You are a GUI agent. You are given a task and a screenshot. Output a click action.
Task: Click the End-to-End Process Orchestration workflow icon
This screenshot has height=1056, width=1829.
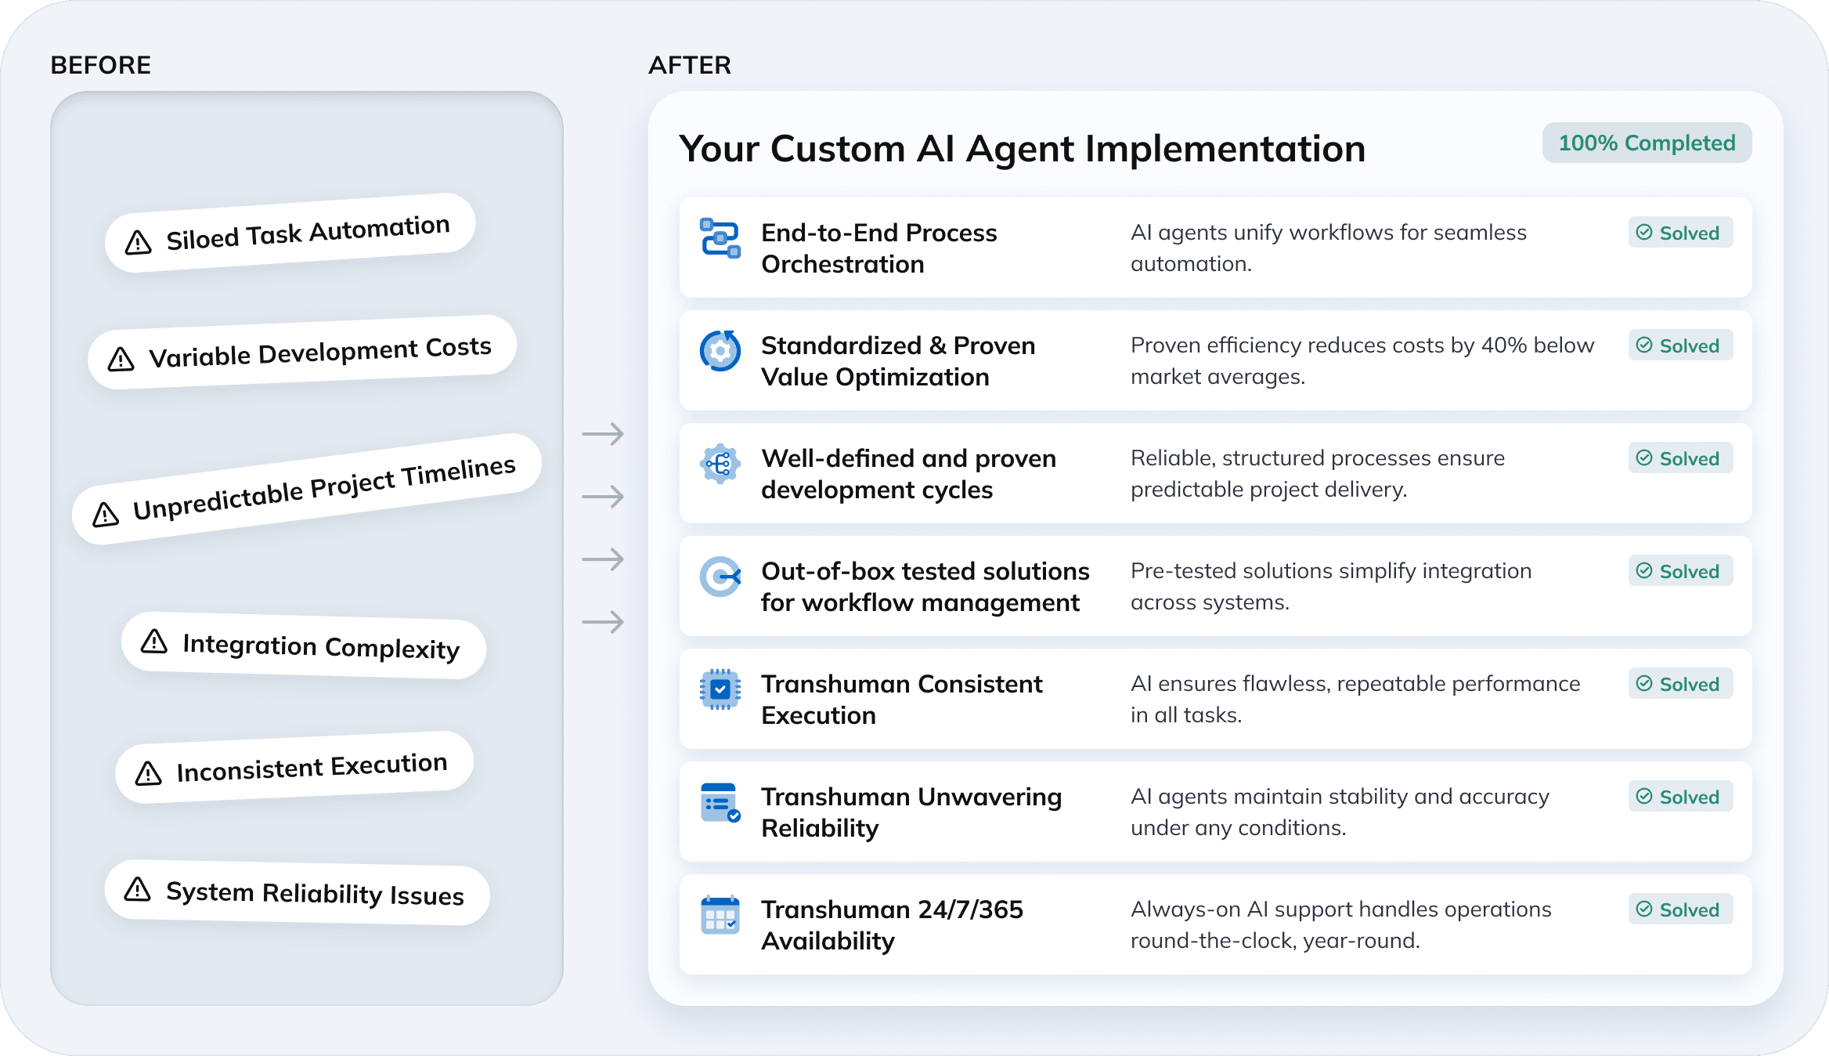pyautogui.click(x=720, y=238)
